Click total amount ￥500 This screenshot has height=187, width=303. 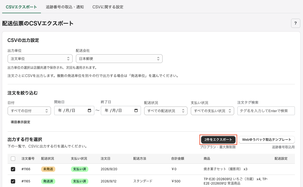coord(176,181)
